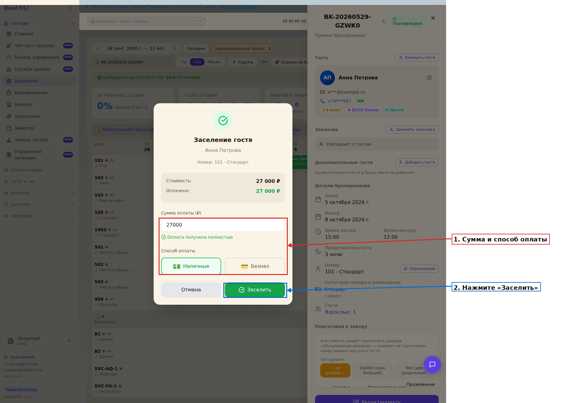Expand the Гости и CRM section
Image resolution: width=570 pixels, height=403 pixels.
point(39,182)
